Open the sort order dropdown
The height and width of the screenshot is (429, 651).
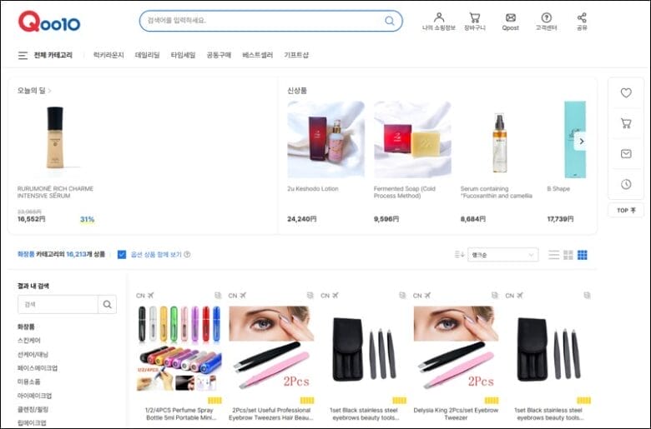tap(502, 254)
